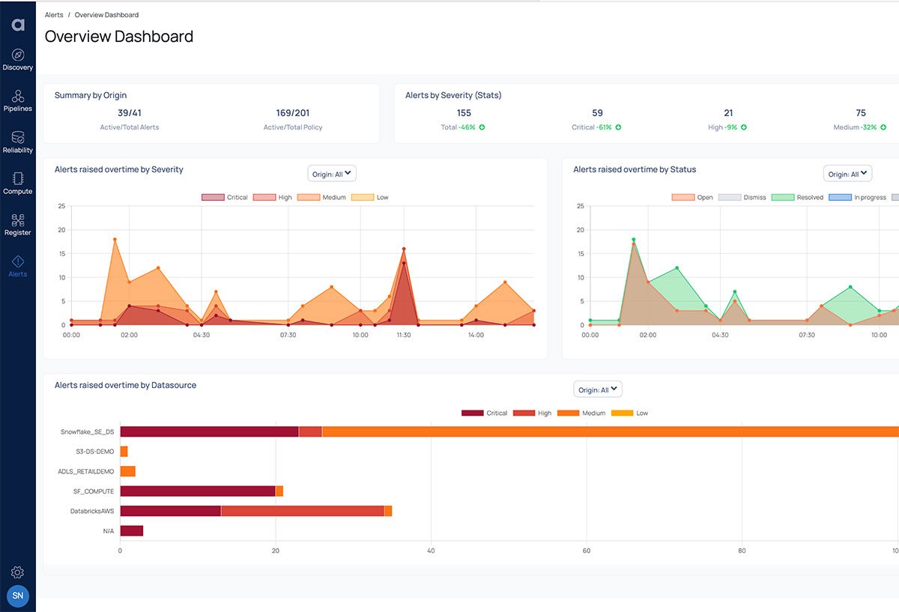Click the Alerts breadcrumb item

click(52, 14)
